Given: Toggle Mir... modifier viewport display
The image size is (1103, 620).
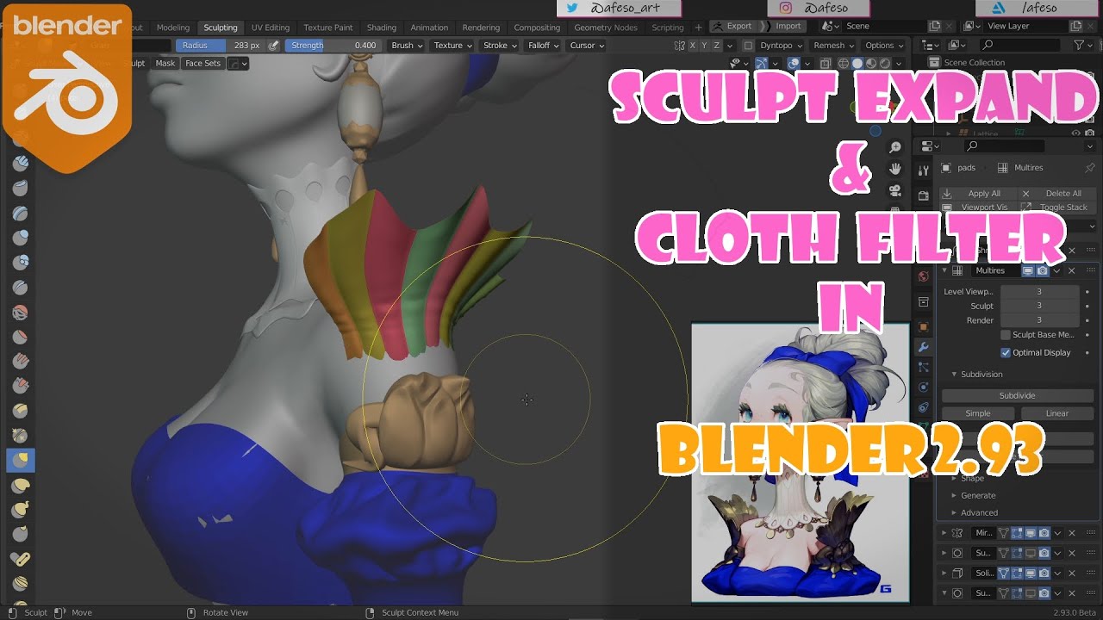Looking at the screenshot, I should [1030, 533].
